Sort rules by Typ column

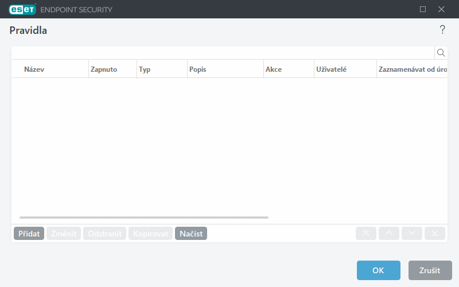[x=145, y=69]
